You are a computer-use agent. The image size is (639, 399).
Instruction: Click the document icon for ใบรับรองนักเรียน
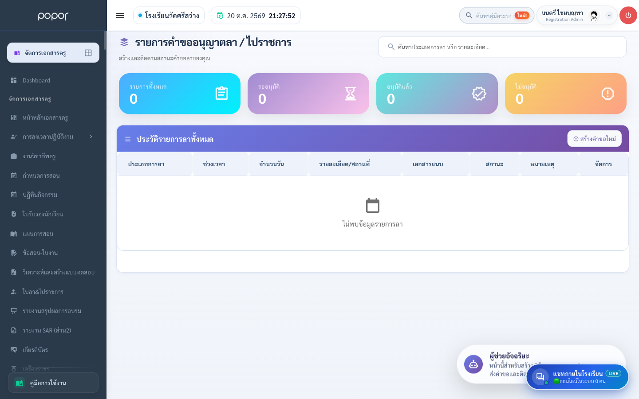pyautogui.click(x=14, y=214)
